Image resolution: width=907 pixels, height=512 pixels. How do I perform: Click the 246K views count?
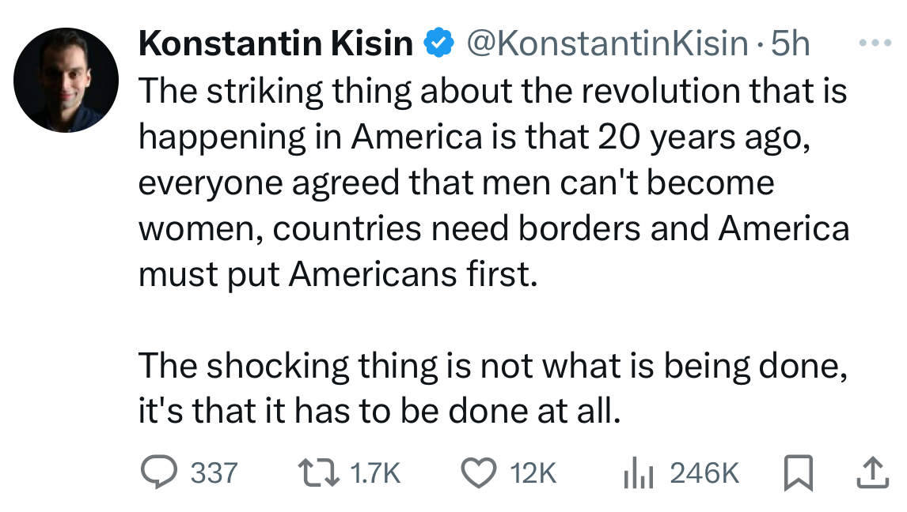pos(704,473)
